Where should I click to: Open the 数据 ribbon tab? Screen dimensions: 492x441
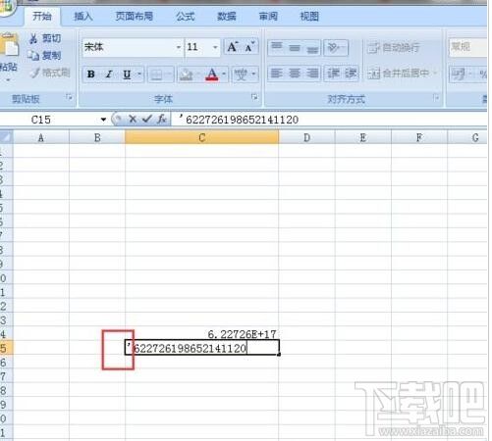[227, 17]
